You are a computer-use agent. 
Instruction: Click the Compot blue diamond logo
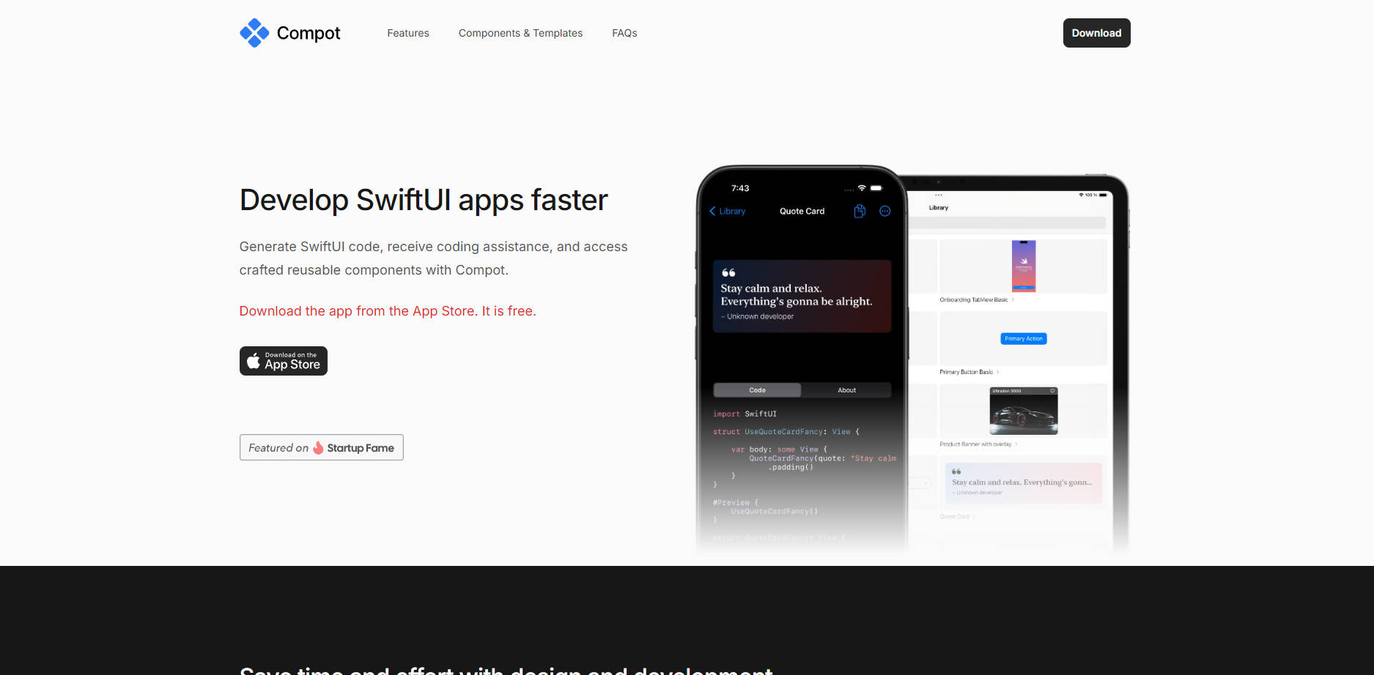[x=254, y=33]
